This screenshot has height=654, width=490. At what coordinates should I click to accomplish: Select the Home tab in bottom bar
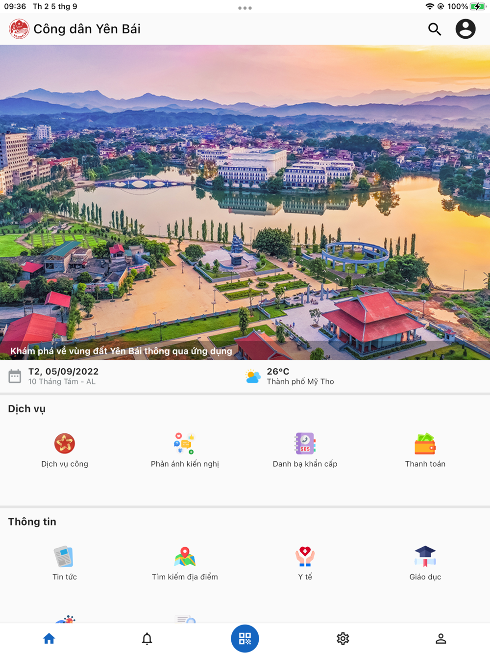point(49,638)
